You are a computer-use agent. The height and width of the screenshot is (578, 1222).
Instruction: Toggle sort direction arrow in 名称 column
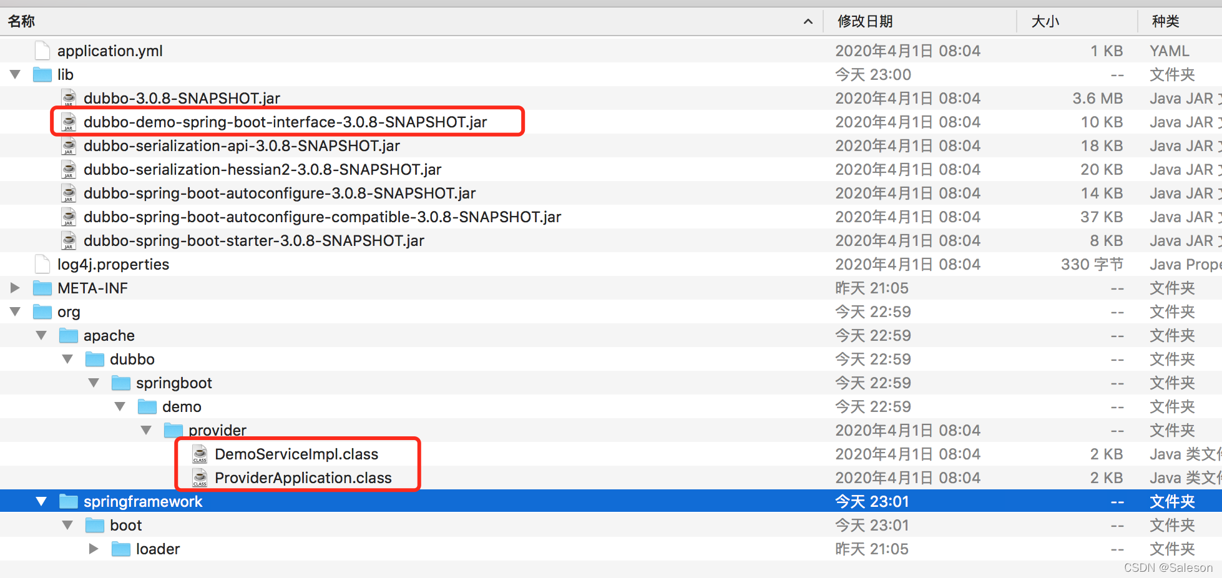808,22
